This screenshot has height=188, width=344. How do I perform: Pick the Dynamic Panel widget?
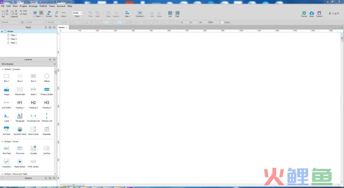click(x=20, y=131)
